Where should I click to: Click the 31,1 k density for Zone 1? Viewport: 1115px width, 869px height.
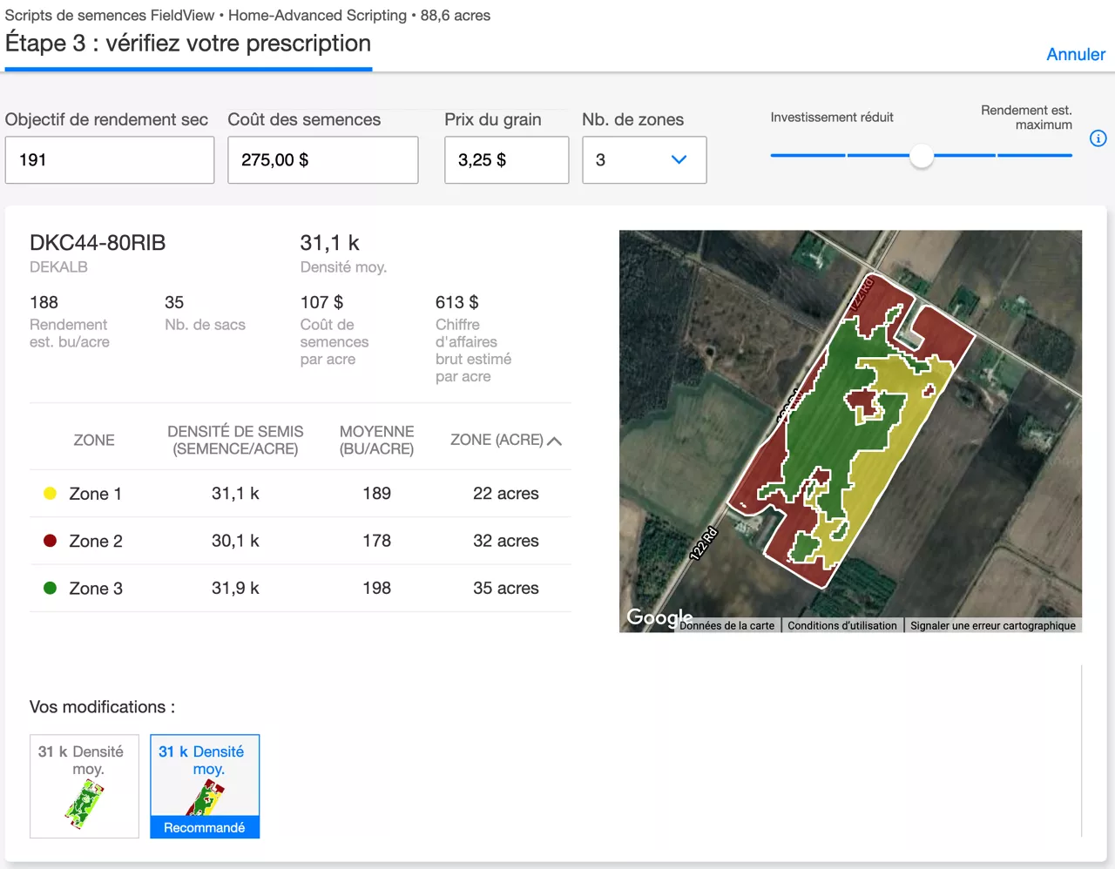(x=235, y=494)
